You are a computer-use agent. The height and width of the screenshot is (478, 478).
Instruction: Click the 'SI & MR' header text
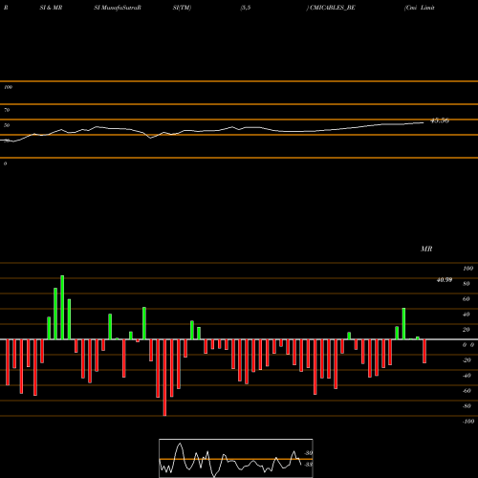[x=51, y=8]
